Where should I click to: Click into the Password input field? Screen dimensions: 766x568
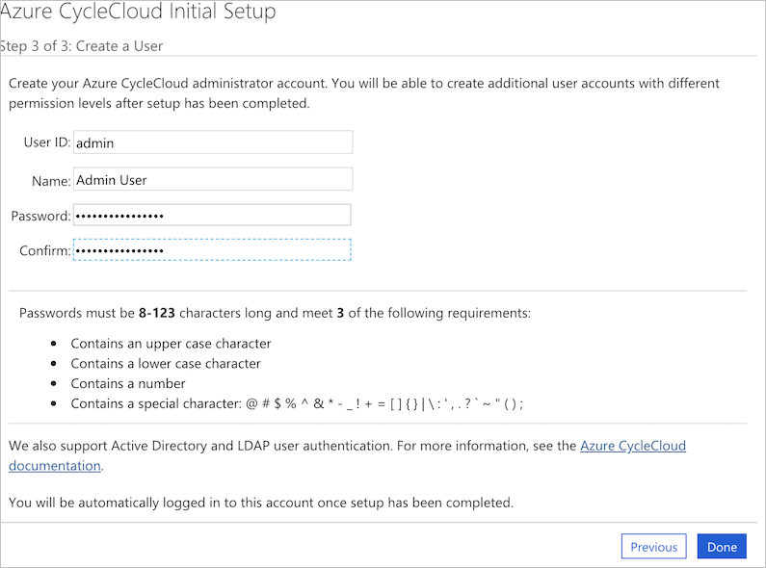coord(212,215)
